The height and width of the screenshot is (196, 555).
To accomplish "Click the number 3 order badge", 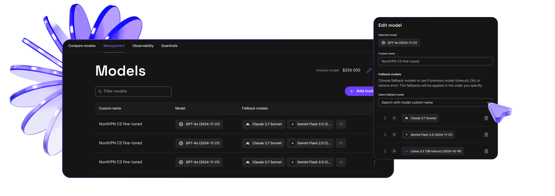I will point(394,151).
